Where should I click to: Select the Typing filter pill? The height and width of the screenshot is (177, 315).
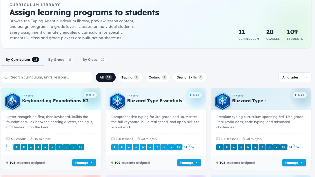click(x=130, y=77)
